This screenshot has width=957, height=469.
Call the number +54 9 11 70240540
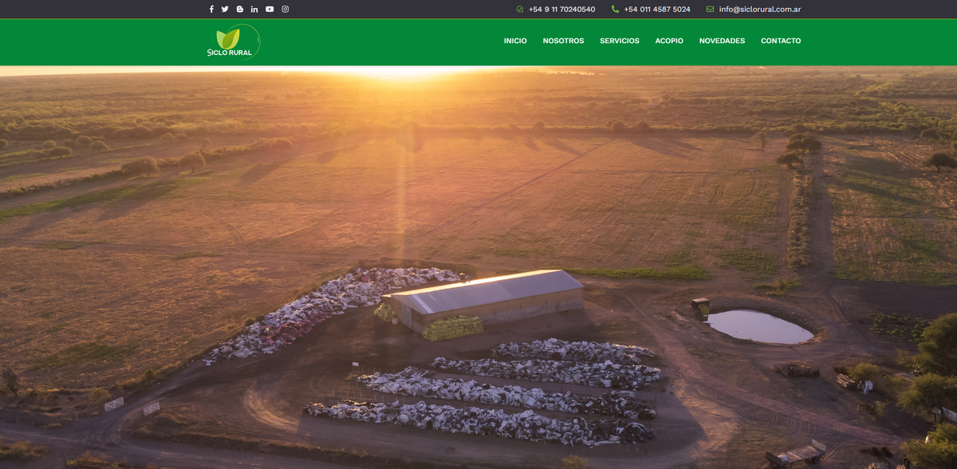(561, 9)
